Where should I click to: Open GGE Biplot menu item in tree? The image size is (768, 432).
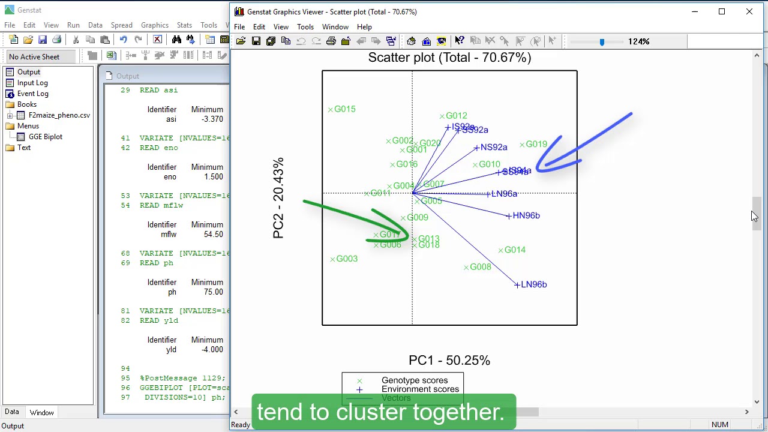[x=45, y=137]
